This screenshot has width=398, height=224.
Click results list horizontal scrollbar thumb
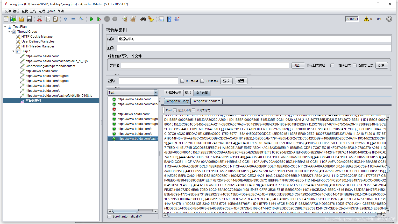pos(125,211)
